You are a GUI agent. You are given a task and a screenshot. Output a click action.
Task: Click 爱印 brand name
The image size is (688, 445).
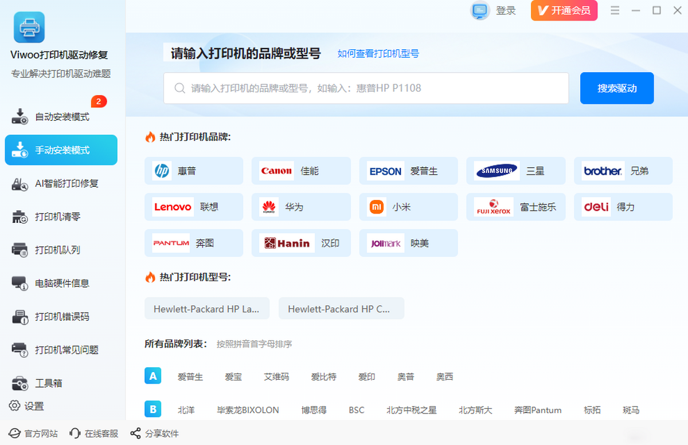[367, 377]
